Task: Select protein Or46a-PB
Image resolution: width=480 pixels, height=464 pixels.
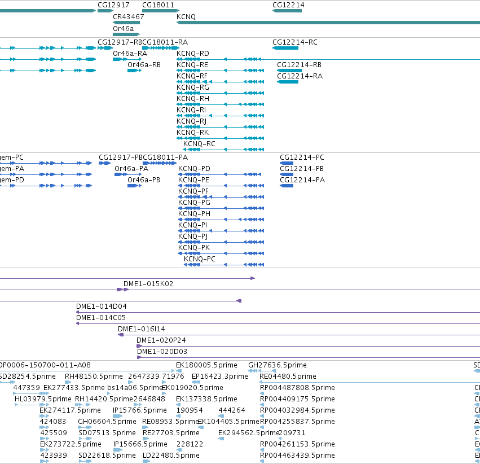Action: pos(144,180)
